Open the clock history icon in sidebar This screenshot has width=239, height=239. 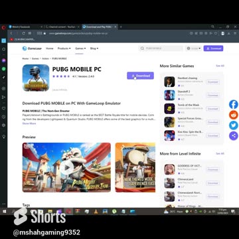3,117
